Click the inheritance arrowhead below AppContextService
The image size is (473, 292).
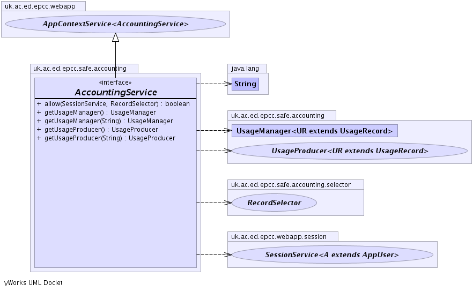(115, 37)
